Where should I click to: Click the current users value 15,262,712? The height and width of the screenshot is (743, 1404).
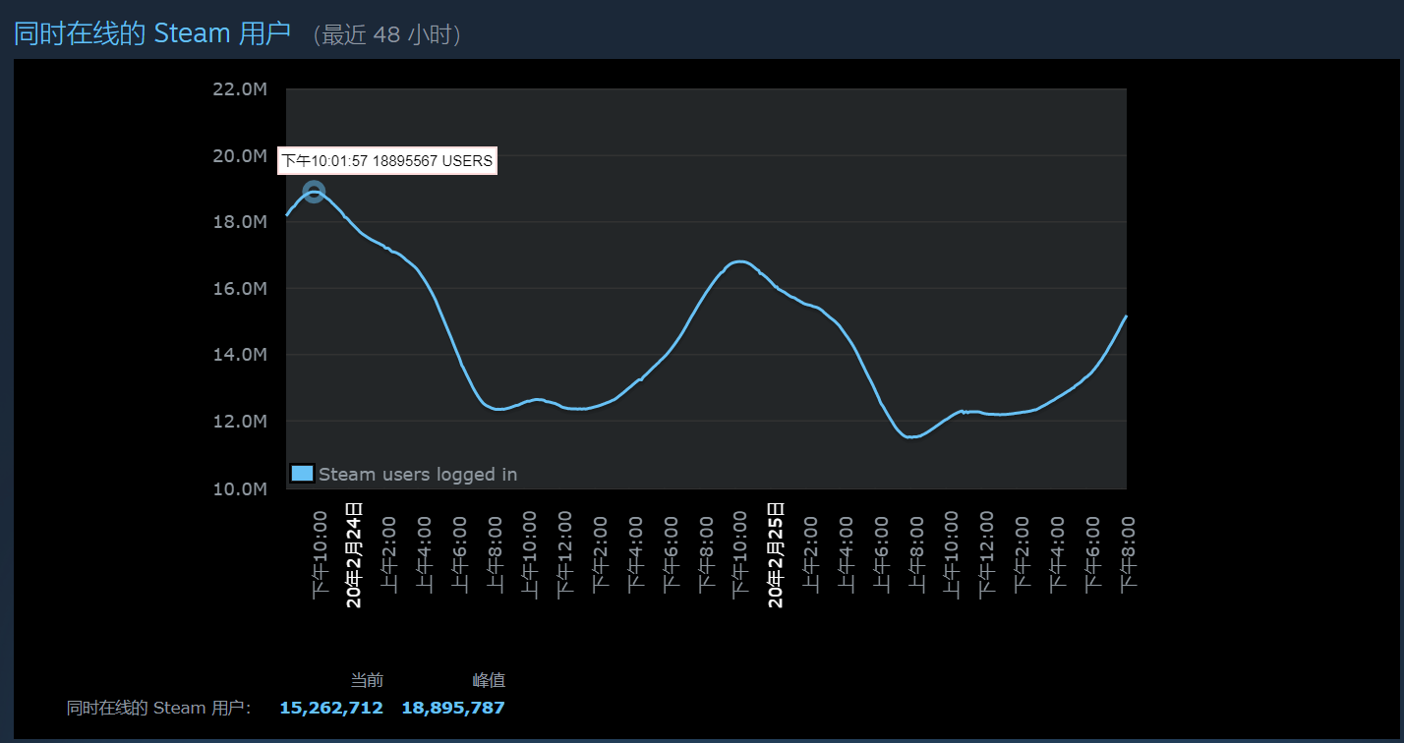(331, 708)
